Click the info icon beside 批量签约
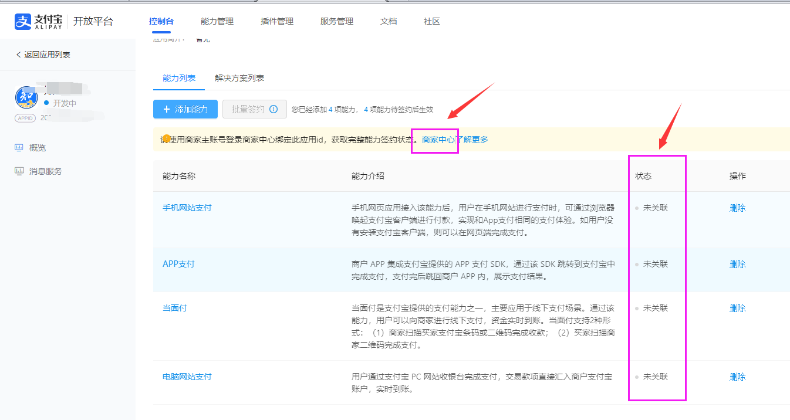 274,109
